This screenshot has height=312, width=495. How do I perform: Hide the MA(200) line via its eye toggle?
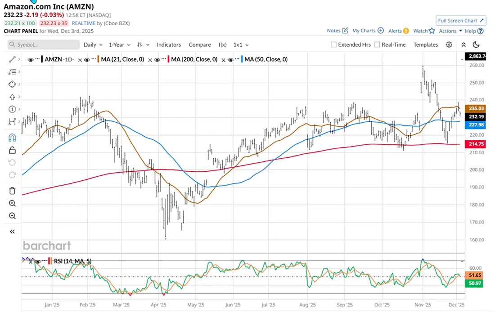tap(157, 59)
